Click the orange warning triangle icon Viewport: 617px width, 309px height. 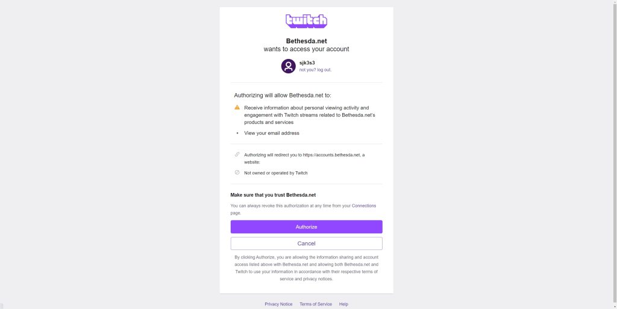point(237,107)
